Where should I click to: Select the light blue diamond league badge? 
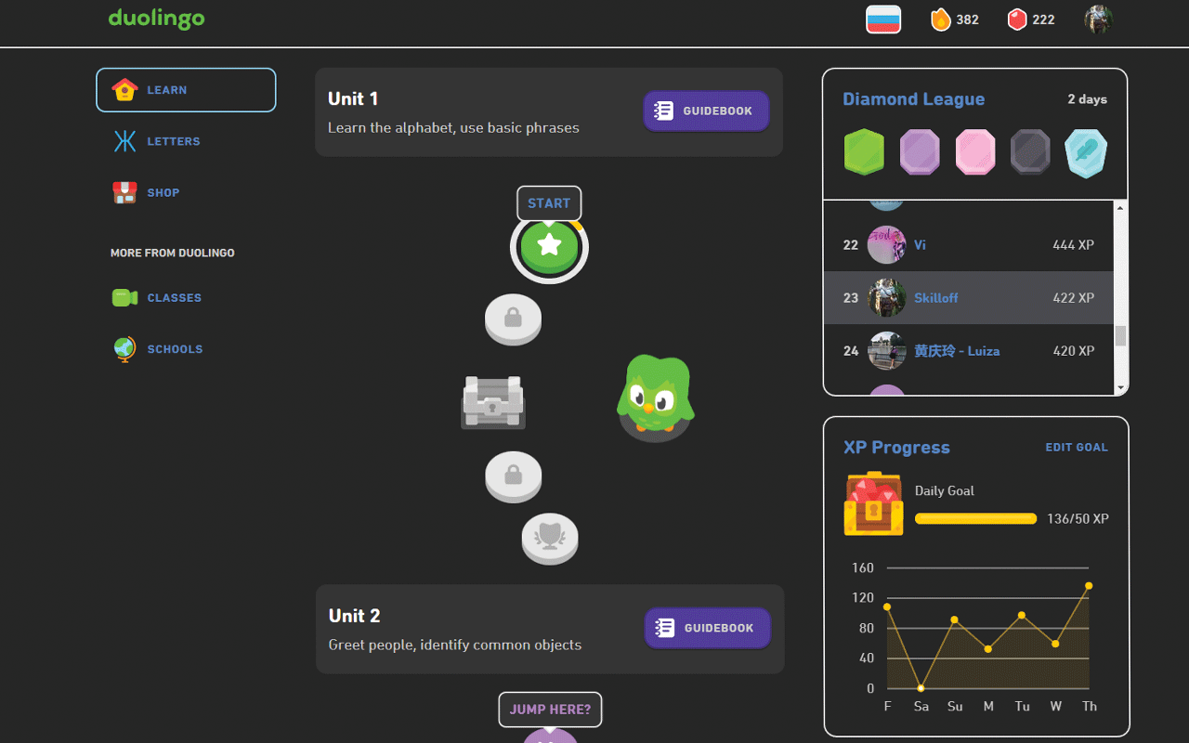click(x=1086, y=153)
